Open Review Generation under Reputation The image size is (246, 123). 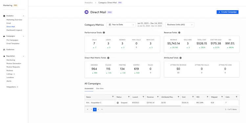coord(14,63)
